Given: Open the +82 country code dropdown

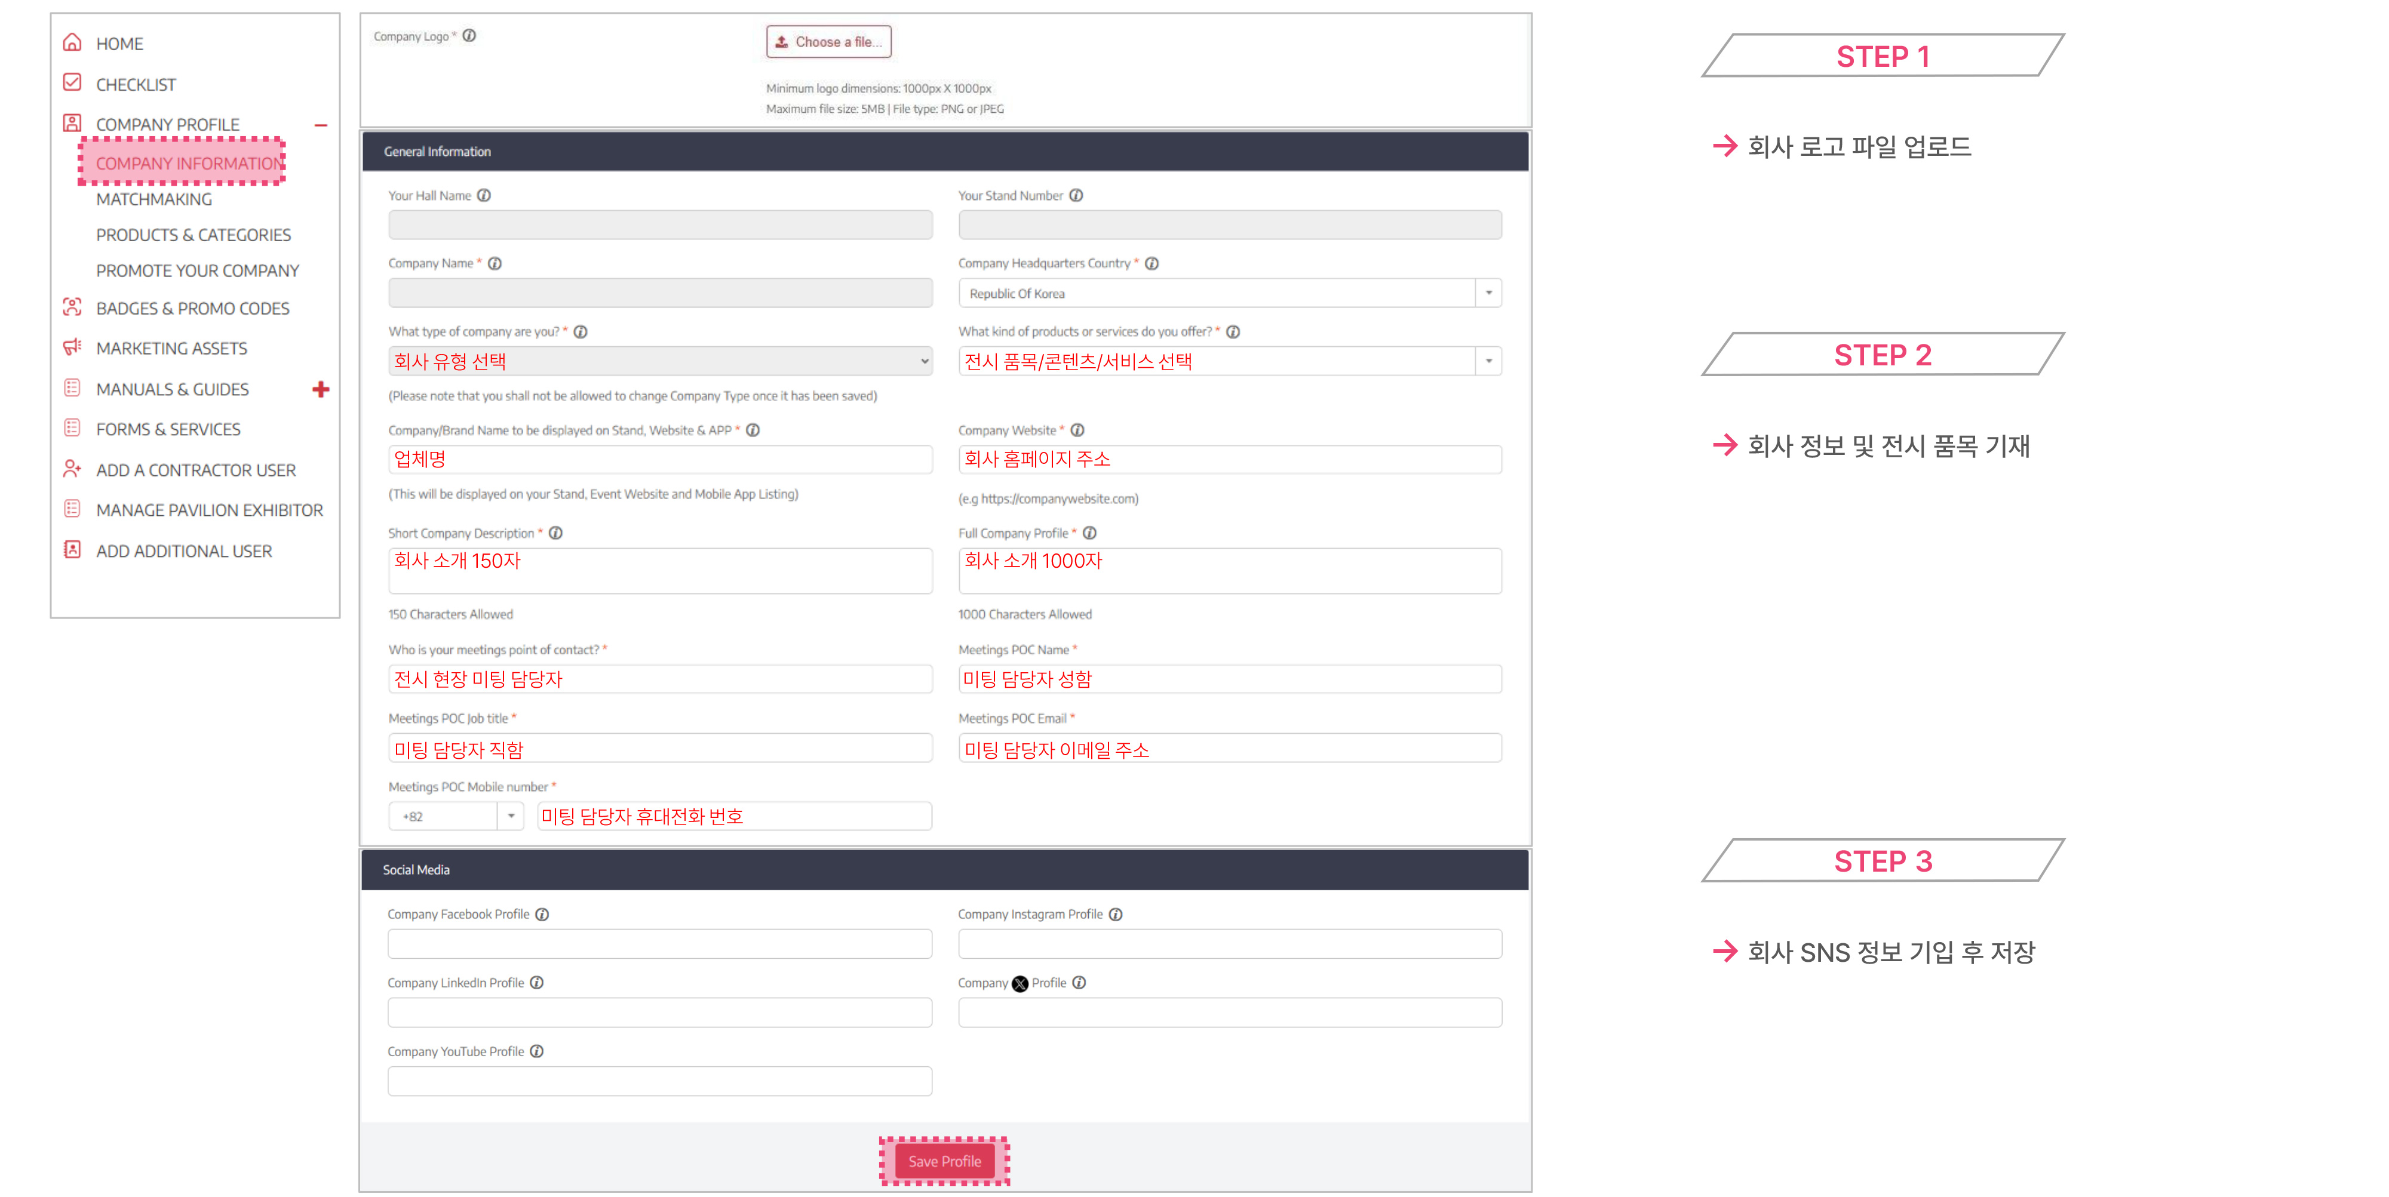Looking at the screenshot, I should tap(511, 816).
